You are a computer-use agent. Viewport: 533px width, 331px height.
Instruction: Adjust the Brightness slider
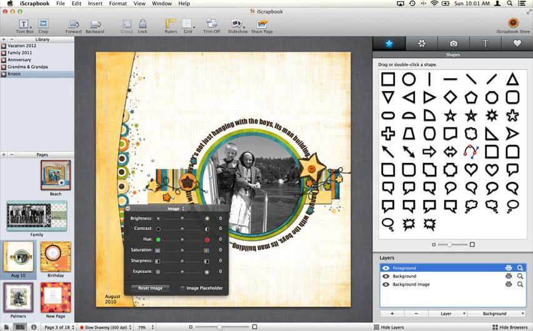coord(182,219)
